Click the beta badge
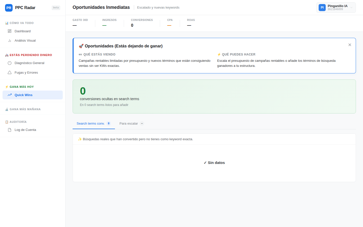 [56, 8]
